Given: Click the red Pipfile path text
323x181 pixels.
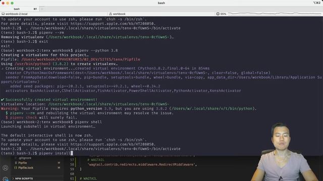Looking at the screenshot, I should (81, 59).
